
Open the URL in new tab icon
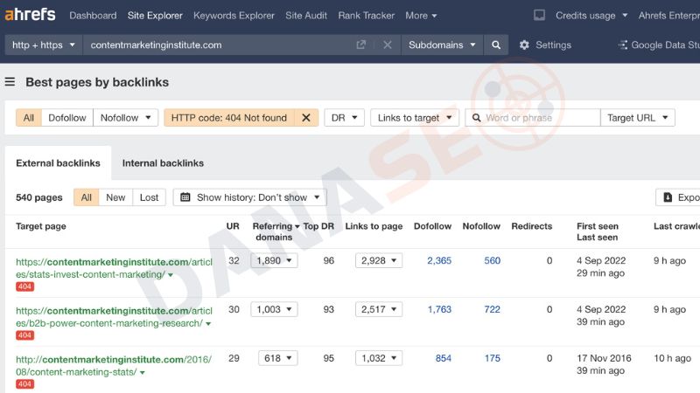click(x=361, y=45)
